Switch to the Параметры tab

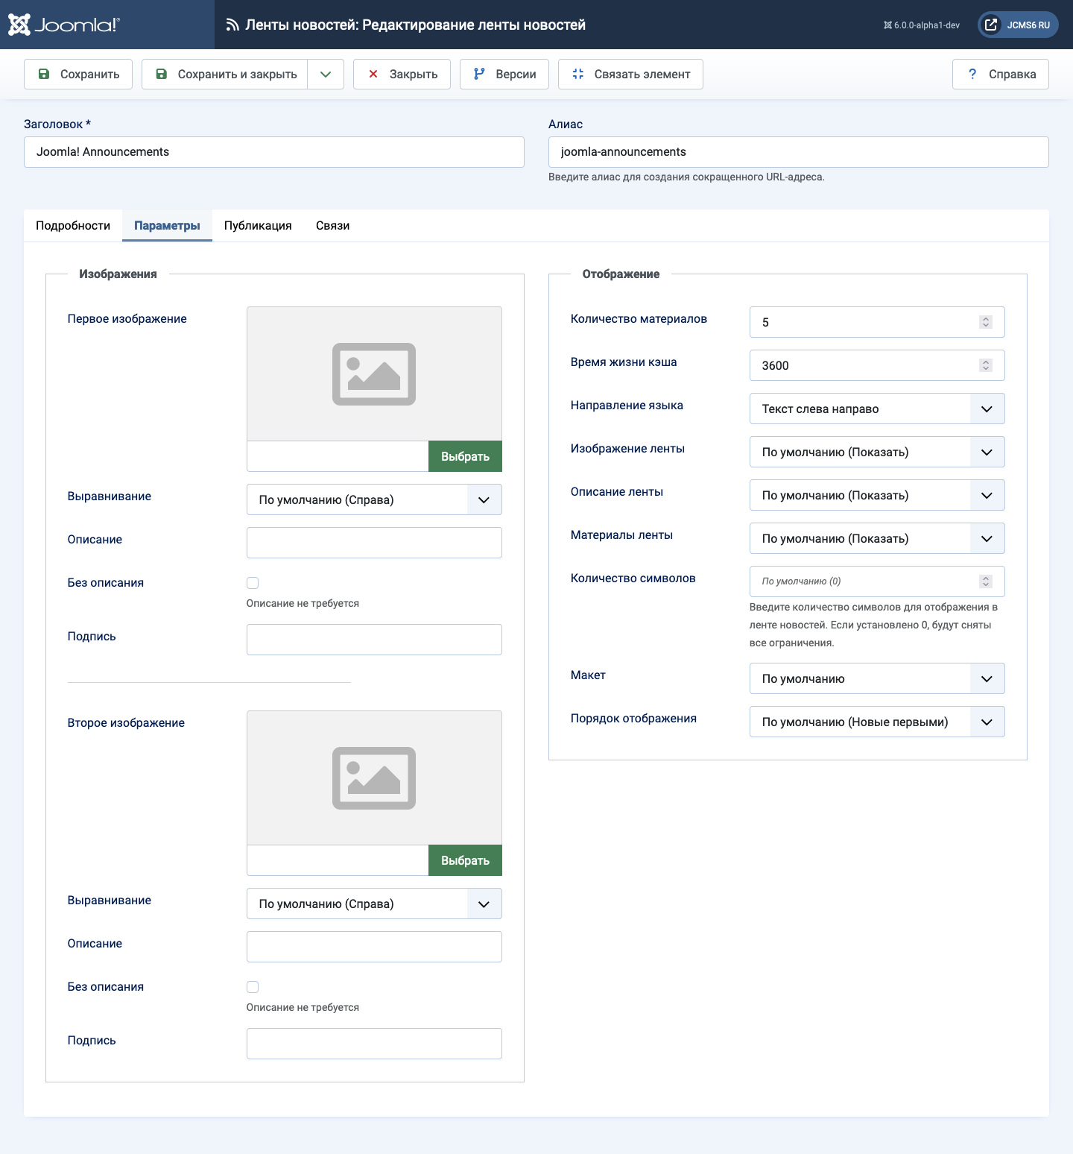click(167, 225)
